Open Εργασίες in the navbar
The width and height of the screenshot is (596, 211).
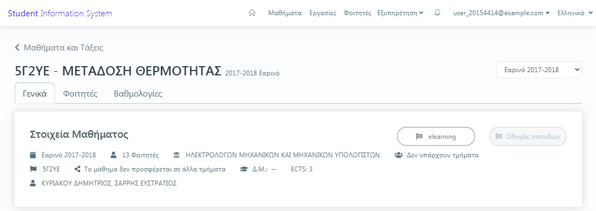pos(323,13)
